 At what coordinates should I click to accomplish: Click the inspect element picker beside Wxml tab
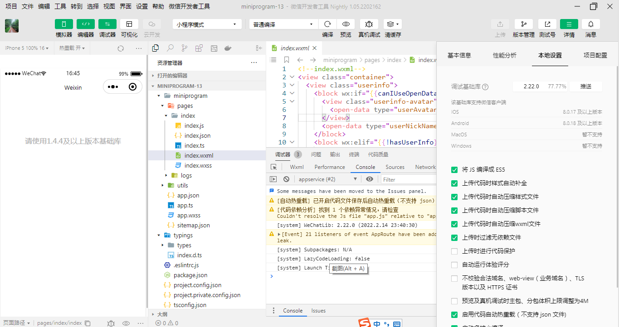(274, 167)
